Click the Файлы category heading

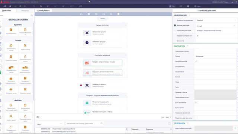18,100
